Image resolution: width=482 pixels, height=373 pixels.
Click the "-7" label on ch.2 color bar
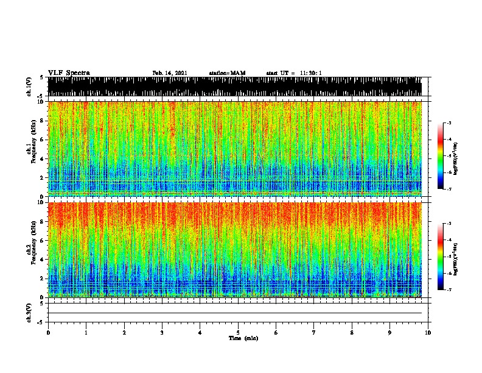(x=449, y=290)
